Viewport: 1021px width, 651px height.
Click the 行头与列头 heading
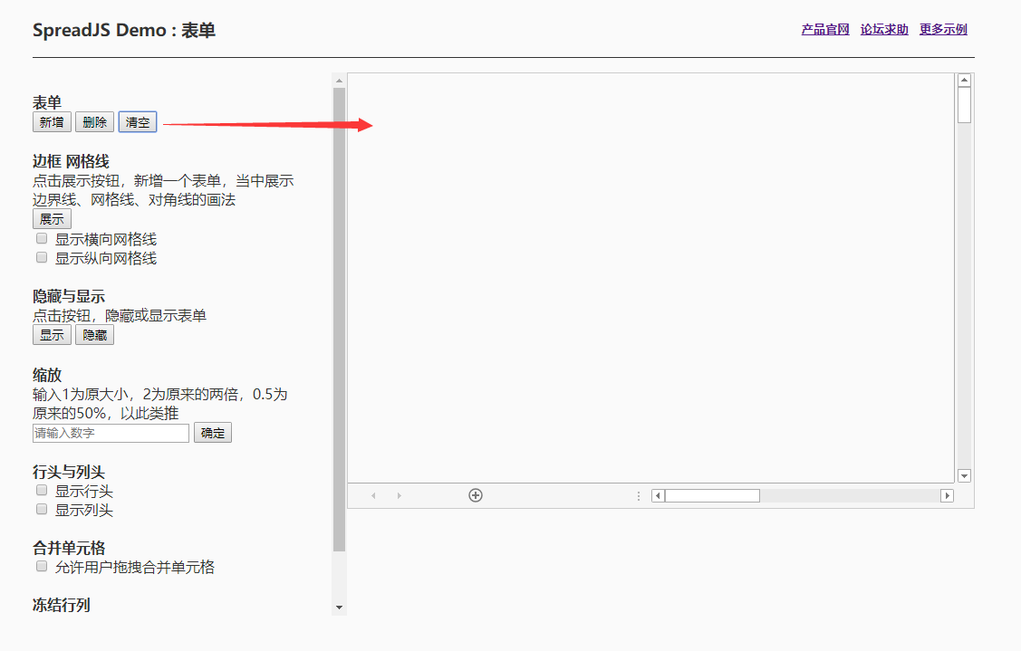(69, 472)
